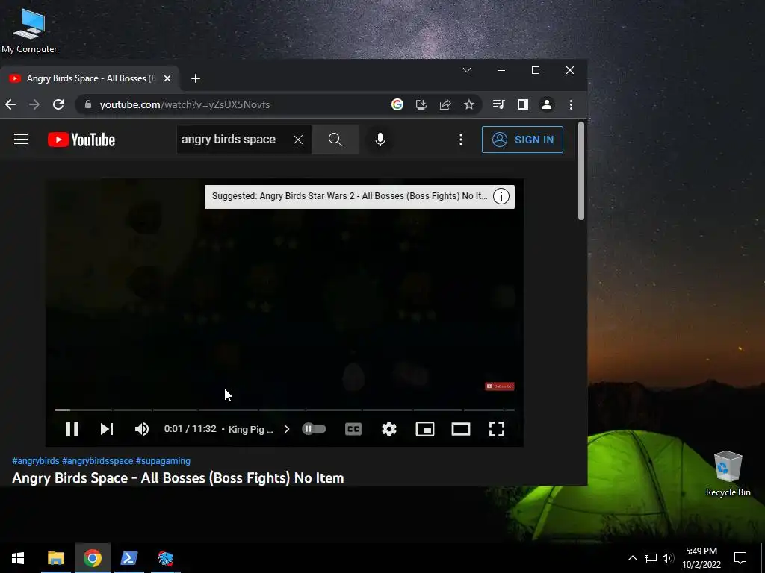The width and height of the screenshot is (765, 573).
Task: Reload the YouTube page
Action: coord(58,104)
